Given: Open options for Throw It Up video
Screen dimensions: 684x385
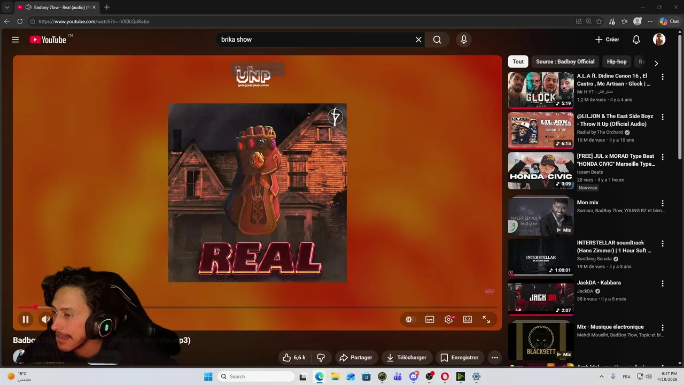Looking at the screenshot, I should [x=663, y=117].
